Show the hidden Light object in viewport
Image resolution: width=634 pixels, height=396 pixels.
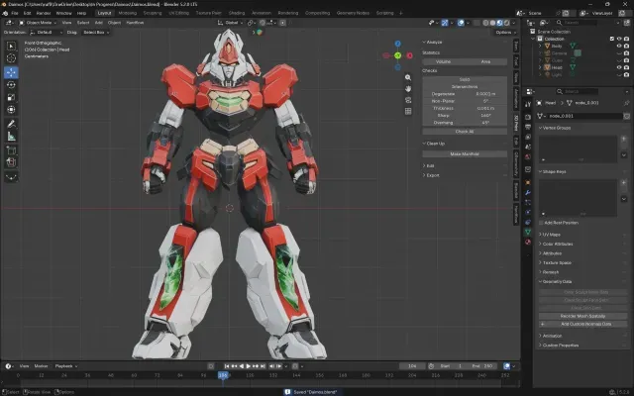619,75
